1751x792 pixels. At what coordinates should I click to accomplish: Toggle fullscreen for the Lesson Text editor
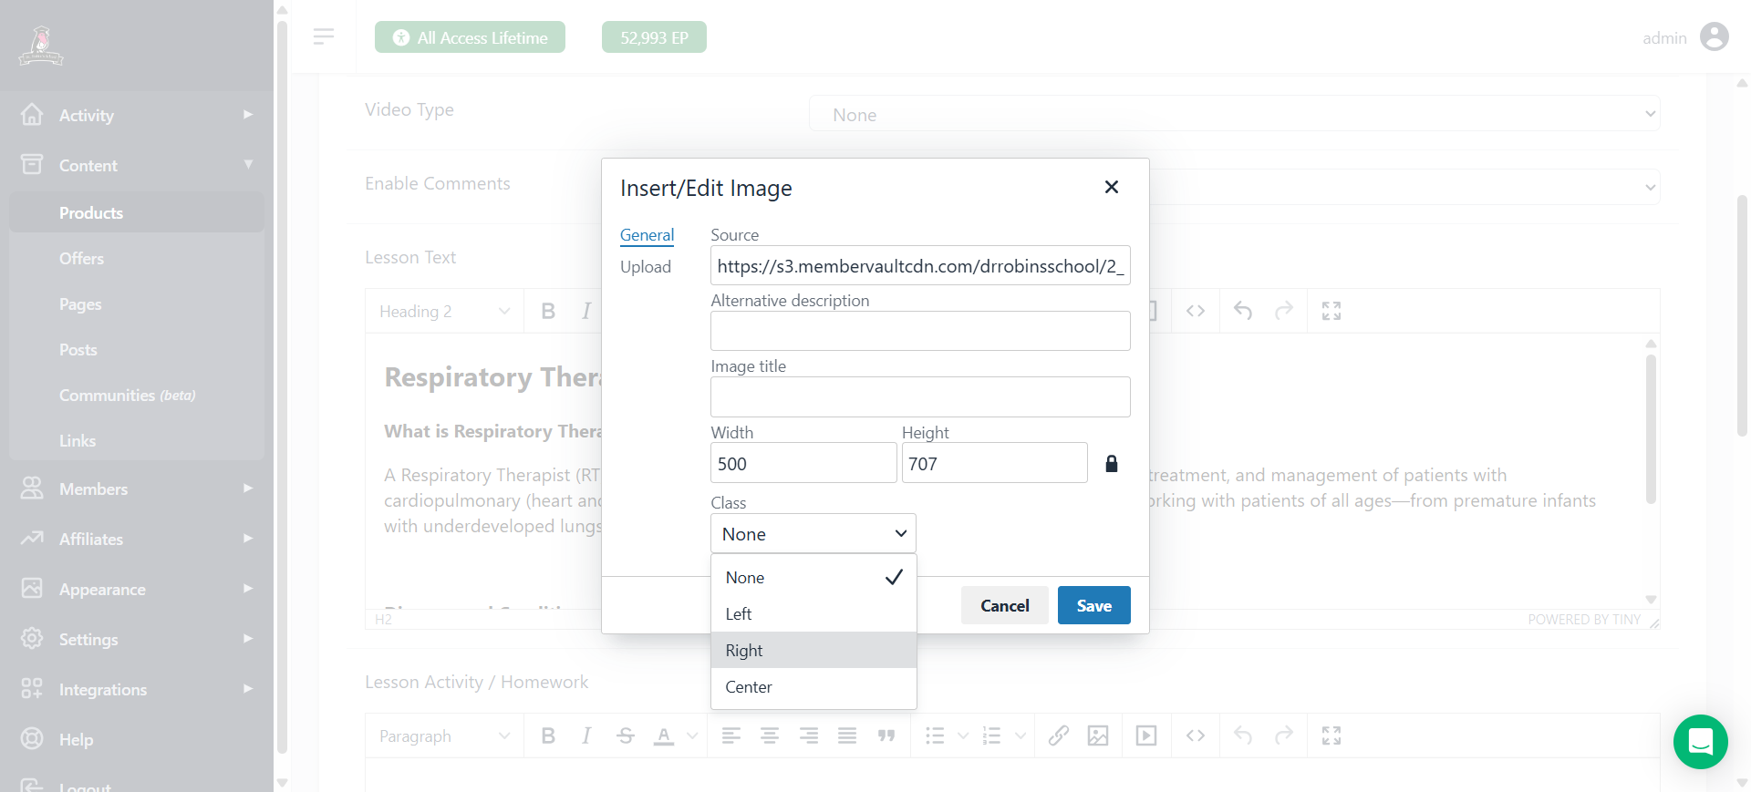pyautogui.click(x=1331, y=311)
